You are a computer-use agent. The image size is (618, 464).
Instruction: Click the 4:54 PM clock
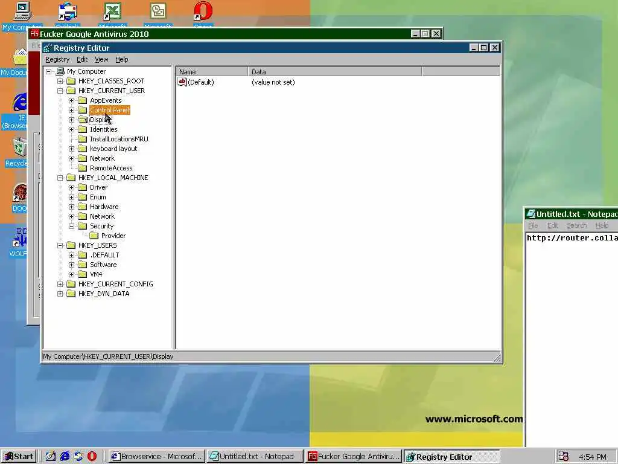[x=593, y=457]
